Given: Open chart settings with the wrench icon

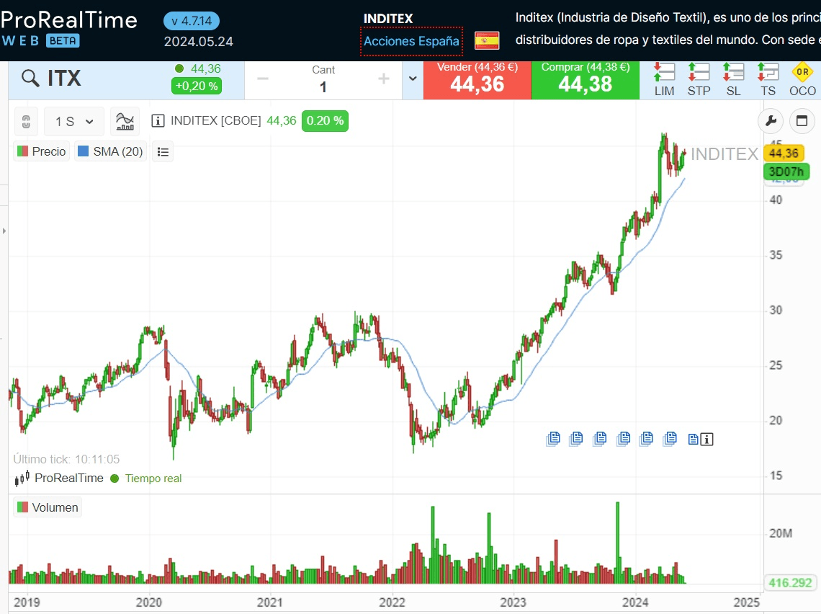Looking at the screenshot, I should tap(771, 121).
